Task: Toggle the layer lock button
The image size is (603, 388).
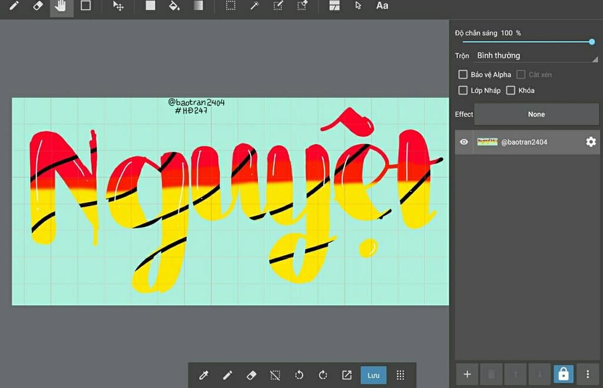Action: coord(564,374)
